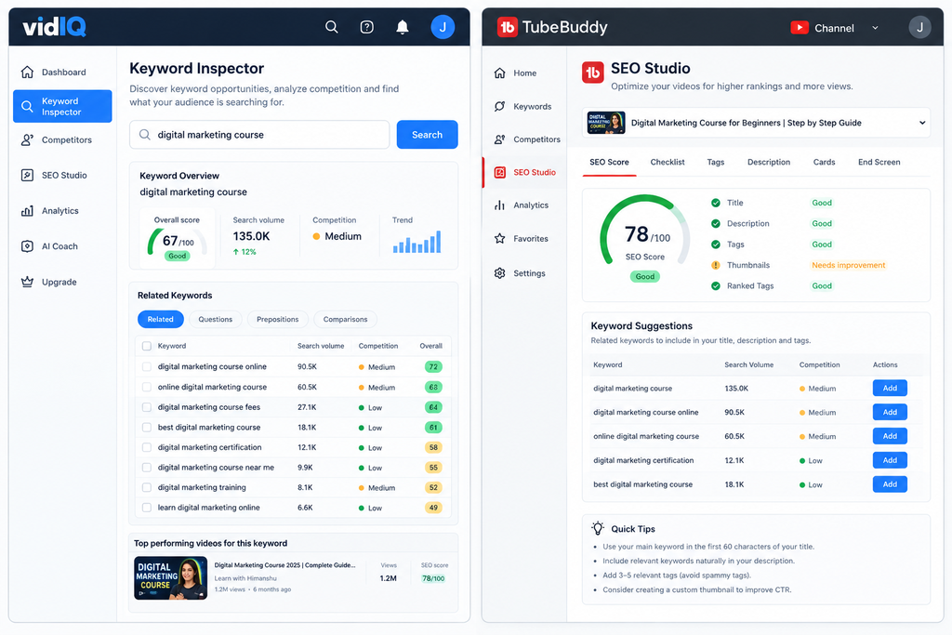Click the AI Coach sidebar icon
The image size is (952, 635).
click(x=27, y=245)
